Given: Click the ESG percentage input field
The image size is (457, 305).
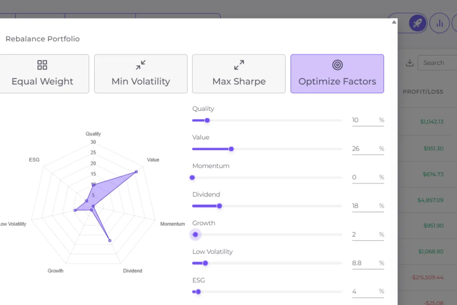Looking at the screenshot, I should click(x=364, y=292).
